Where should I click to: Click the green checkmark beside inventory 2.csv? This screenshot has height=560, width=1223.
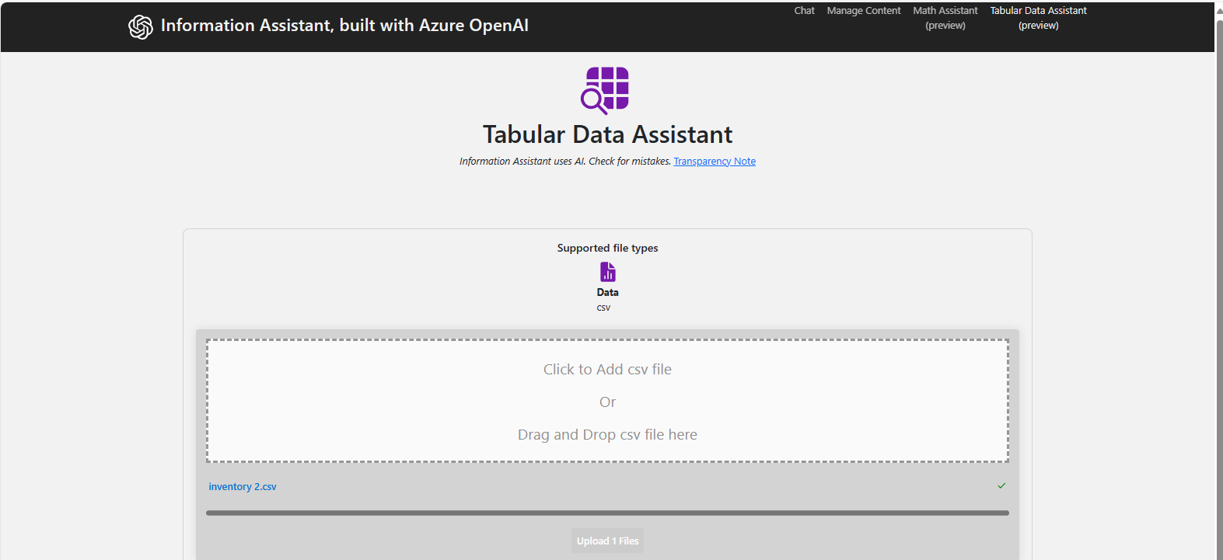tap(1001, 485)
